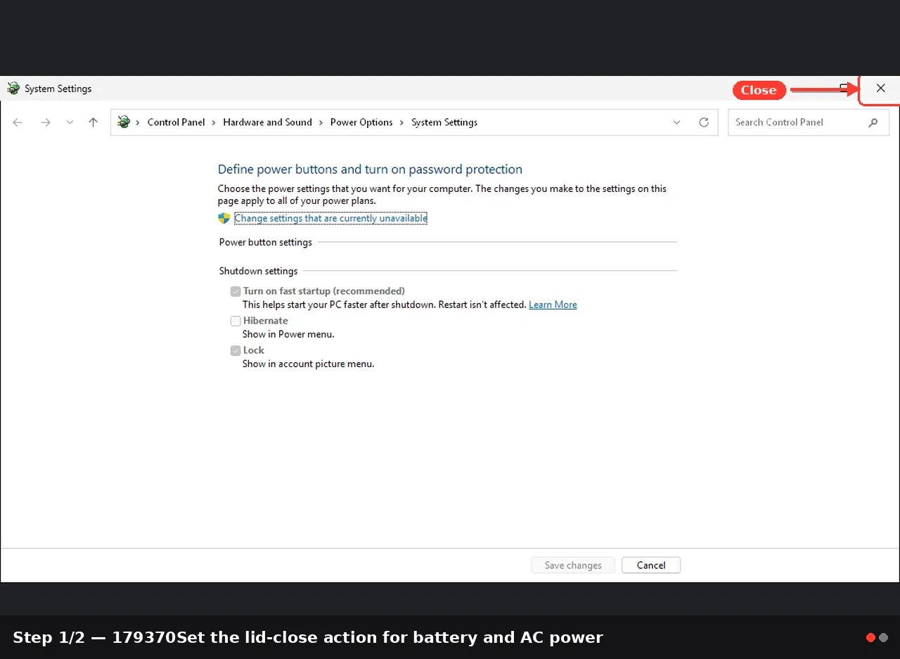900x659 pixels.
Task: Open Change settings that are currently unavailable
Action: [330, 218]
